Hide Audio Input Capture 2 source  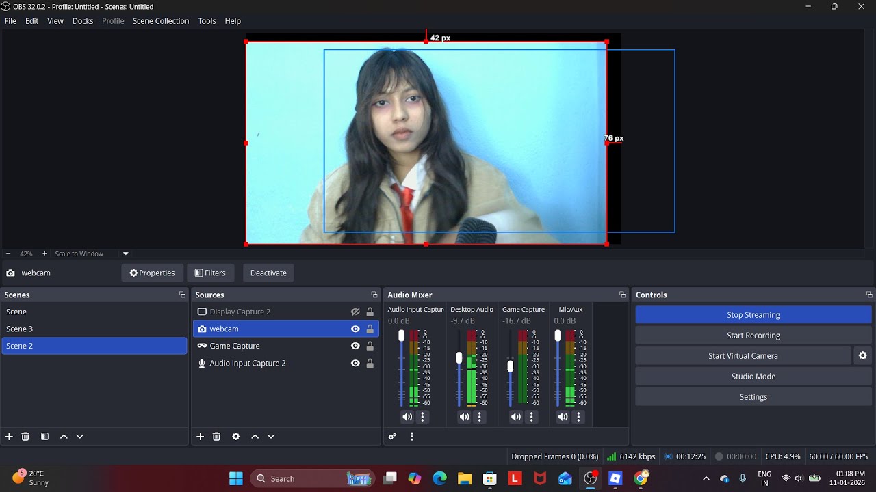[x=355, y=363]
